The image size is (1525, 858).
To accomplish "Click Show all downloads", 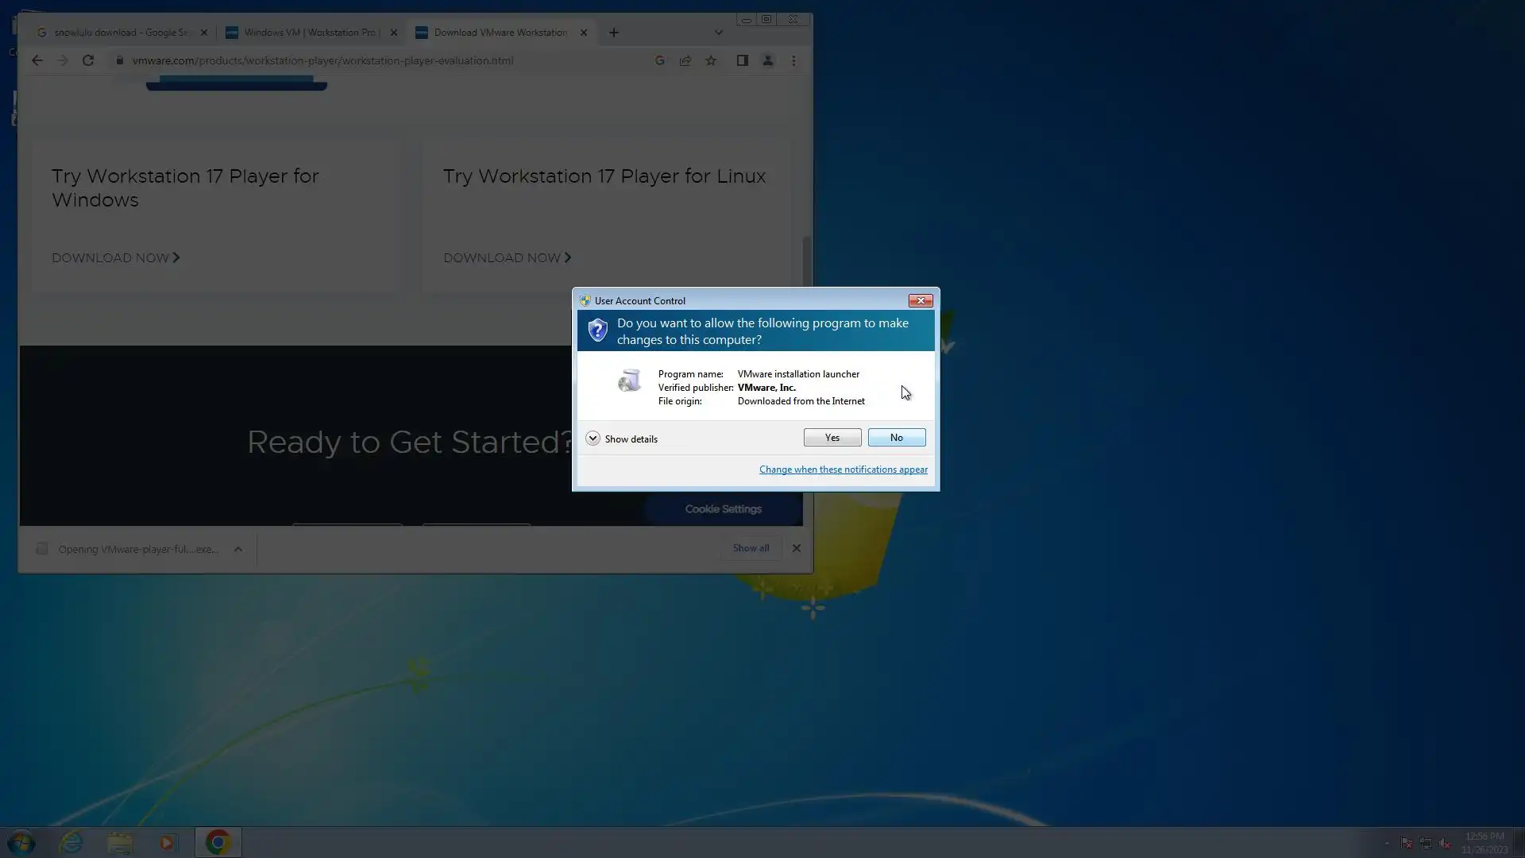I will click(750, 548).
